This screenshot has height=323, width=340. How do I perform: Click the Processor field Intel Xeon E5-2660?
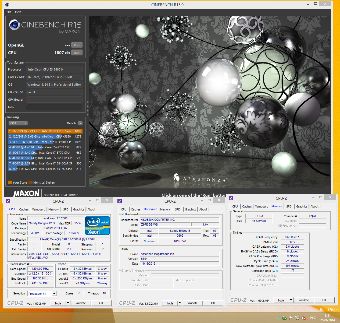click(54, 69)
